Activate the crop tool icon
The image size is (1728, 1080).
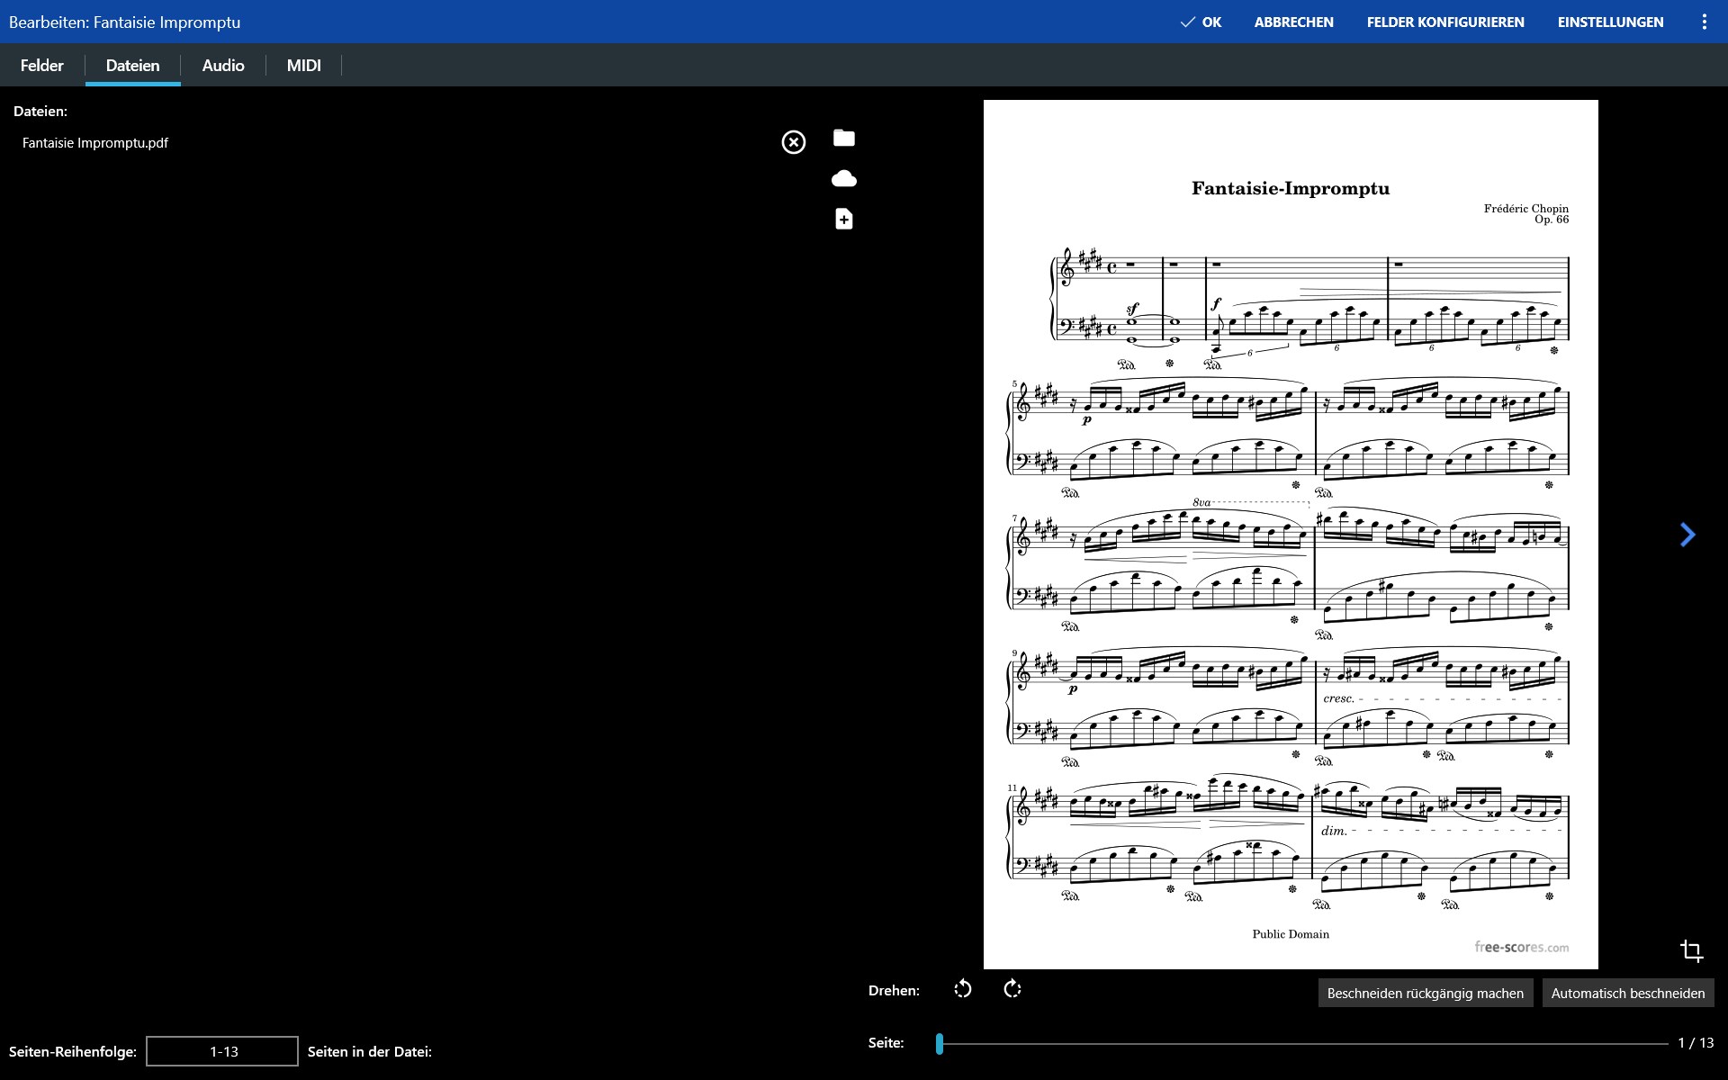pyautogui.click(x=1691, y=950)
